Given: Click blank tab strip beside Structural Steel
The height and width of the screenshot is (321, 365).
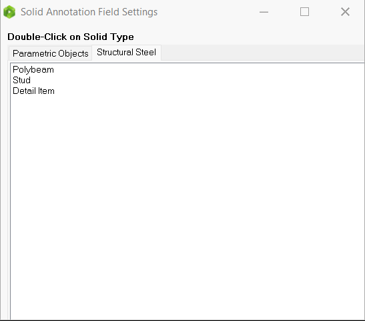Looking at the screenshot, I should click(x=263, y=53).
